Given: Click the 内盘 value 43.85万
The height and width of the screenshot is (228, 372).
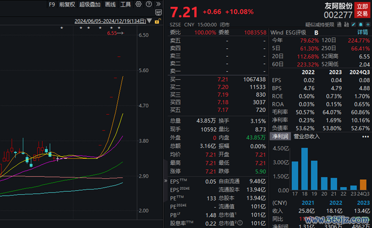Looking at the screenshot, I should 255,138.
